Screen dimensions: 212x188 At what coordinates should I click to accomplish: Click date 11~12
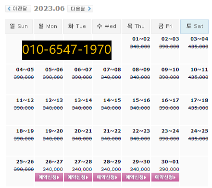25,100
